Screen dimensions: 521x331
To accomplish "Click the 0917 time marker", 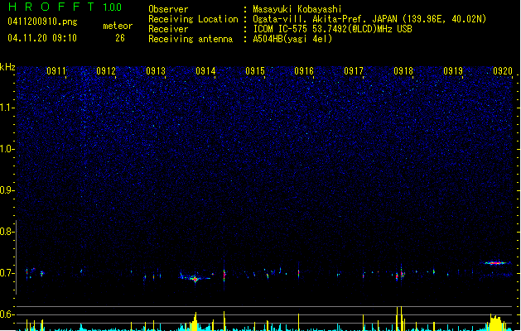I will (x=354, y=71).
